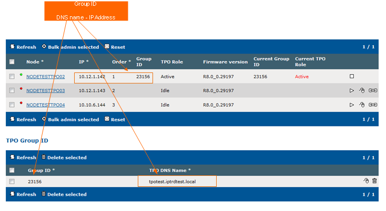This screenshot has width=386, height=211.
Task: Open the NODETESTTPO03 node link
Action: tap(46, 91)
